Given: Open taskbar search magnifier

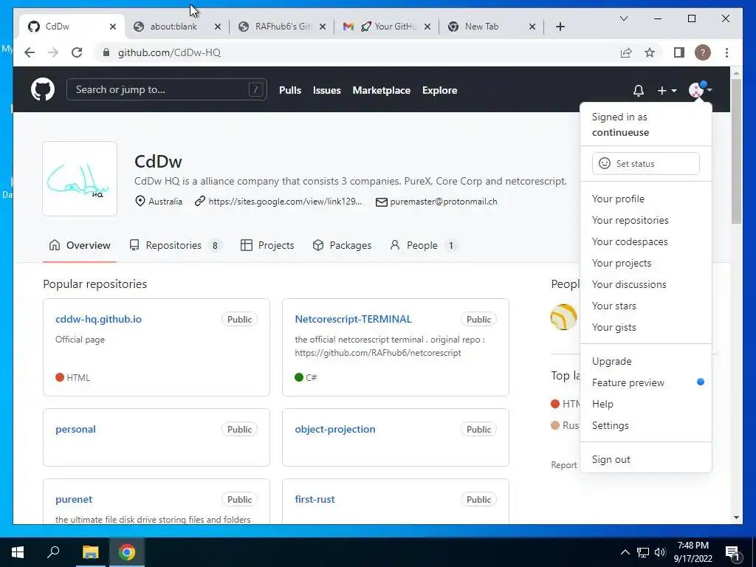Looking at the screenshot, I should click(53, 552).
